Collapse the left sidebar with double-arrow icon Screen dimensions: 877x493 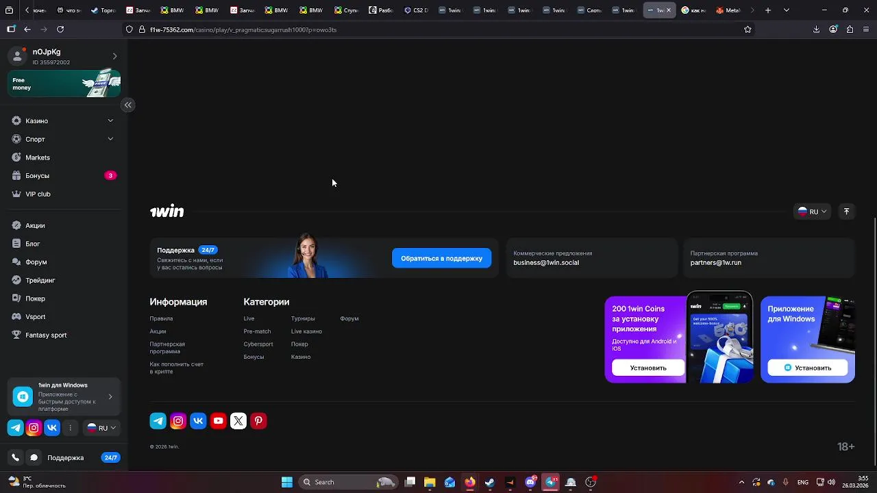pyautogui.click(x=127, y=105)
